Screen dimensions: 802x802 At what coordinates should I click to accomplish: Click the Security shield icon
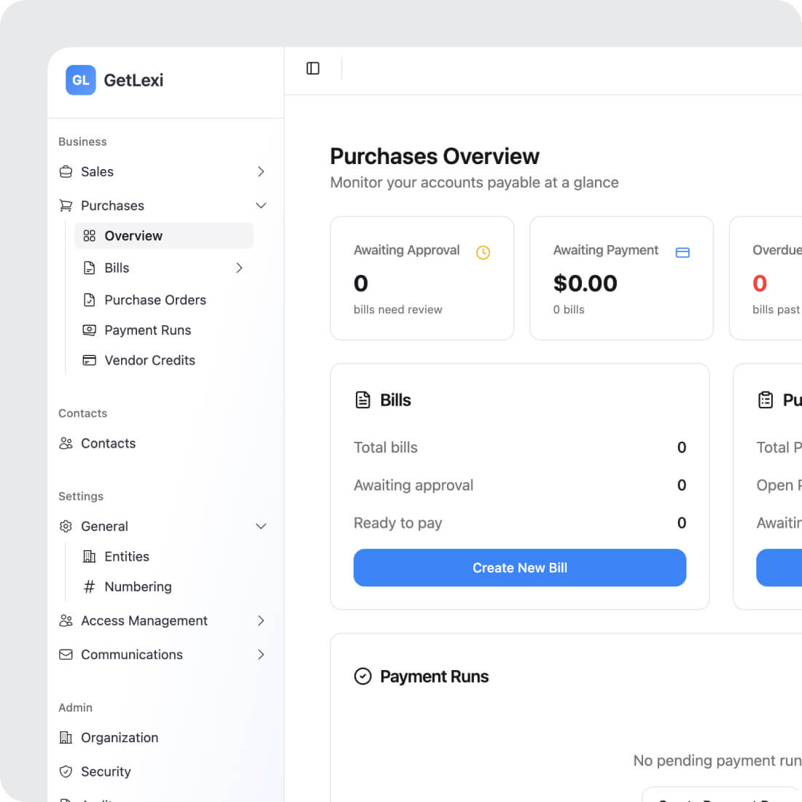click(66, 771)
